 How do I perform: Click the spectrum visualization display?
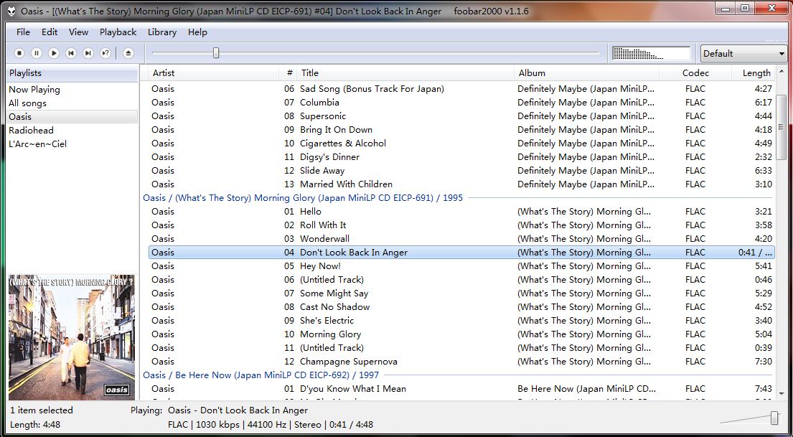point(652,53)
